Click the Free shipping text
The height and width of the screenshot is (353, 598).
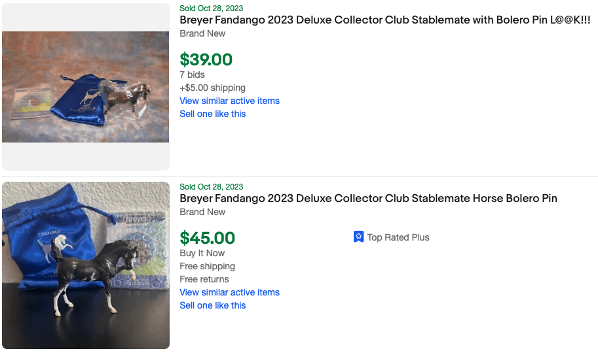tap(208, 266)
